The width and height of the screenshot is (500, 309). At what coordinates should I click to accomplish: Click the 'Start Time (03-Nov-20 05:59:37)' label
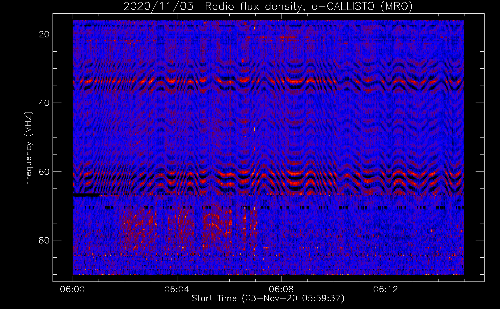[x=268, y=298]
